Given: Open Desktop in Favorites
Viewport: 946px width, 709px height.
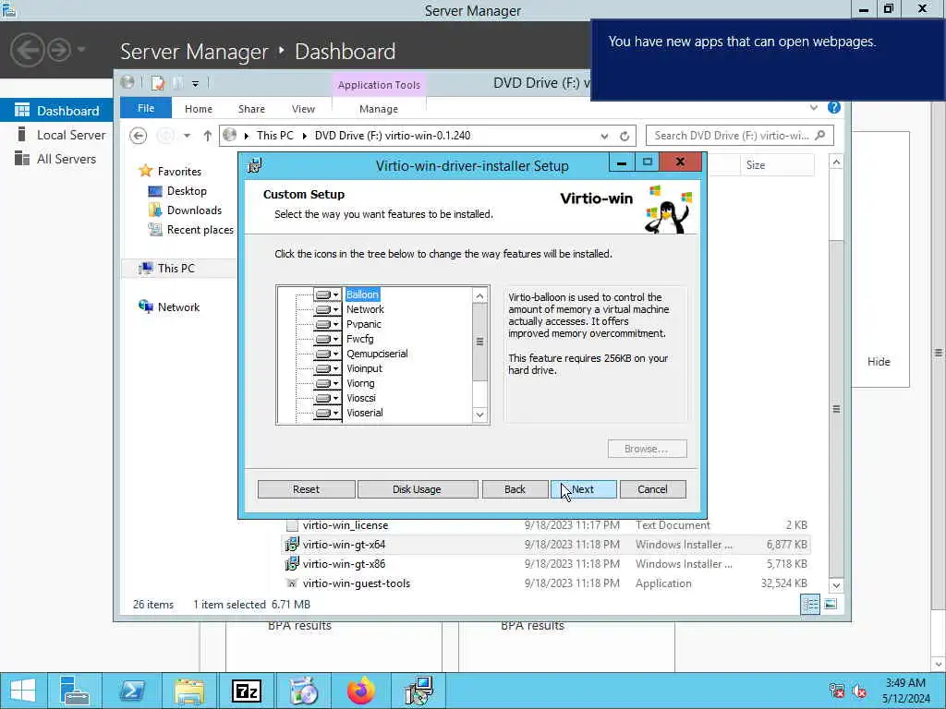Looking at the screenshot, I should pyautogui.click(x=187, y=191).
